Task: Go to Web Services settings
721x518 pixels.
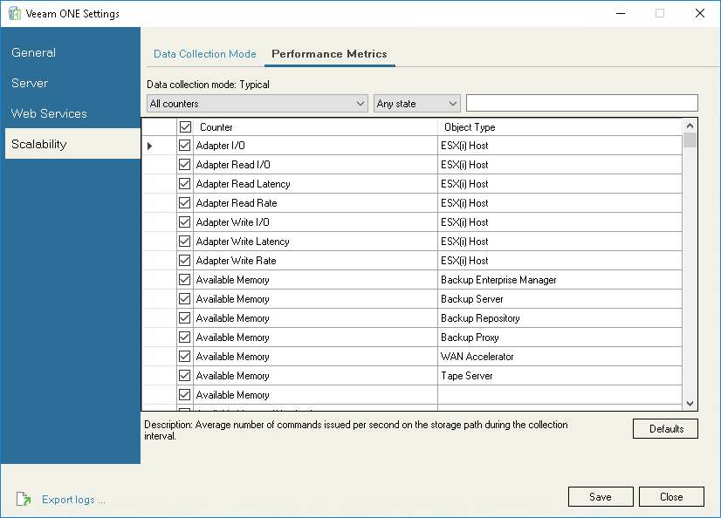Action: point(49,113)
